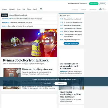Click the Logga in button

point(103,4)
